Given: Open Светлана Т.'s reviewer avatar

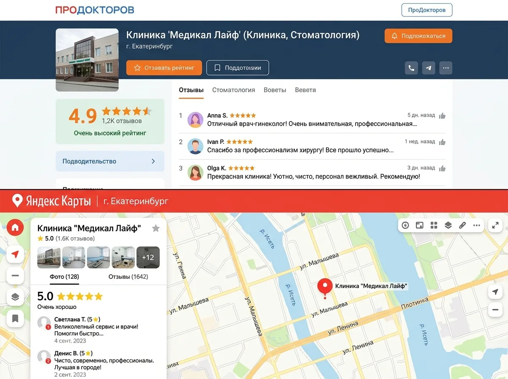Looking at the screenshot, I should click(x=44, y=323).
